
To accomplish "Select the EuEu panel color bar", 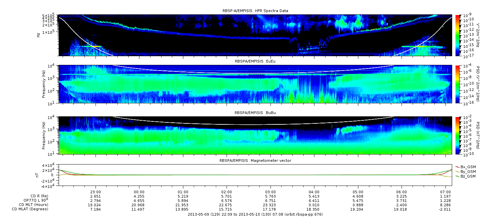I will [x=457, y=84].
